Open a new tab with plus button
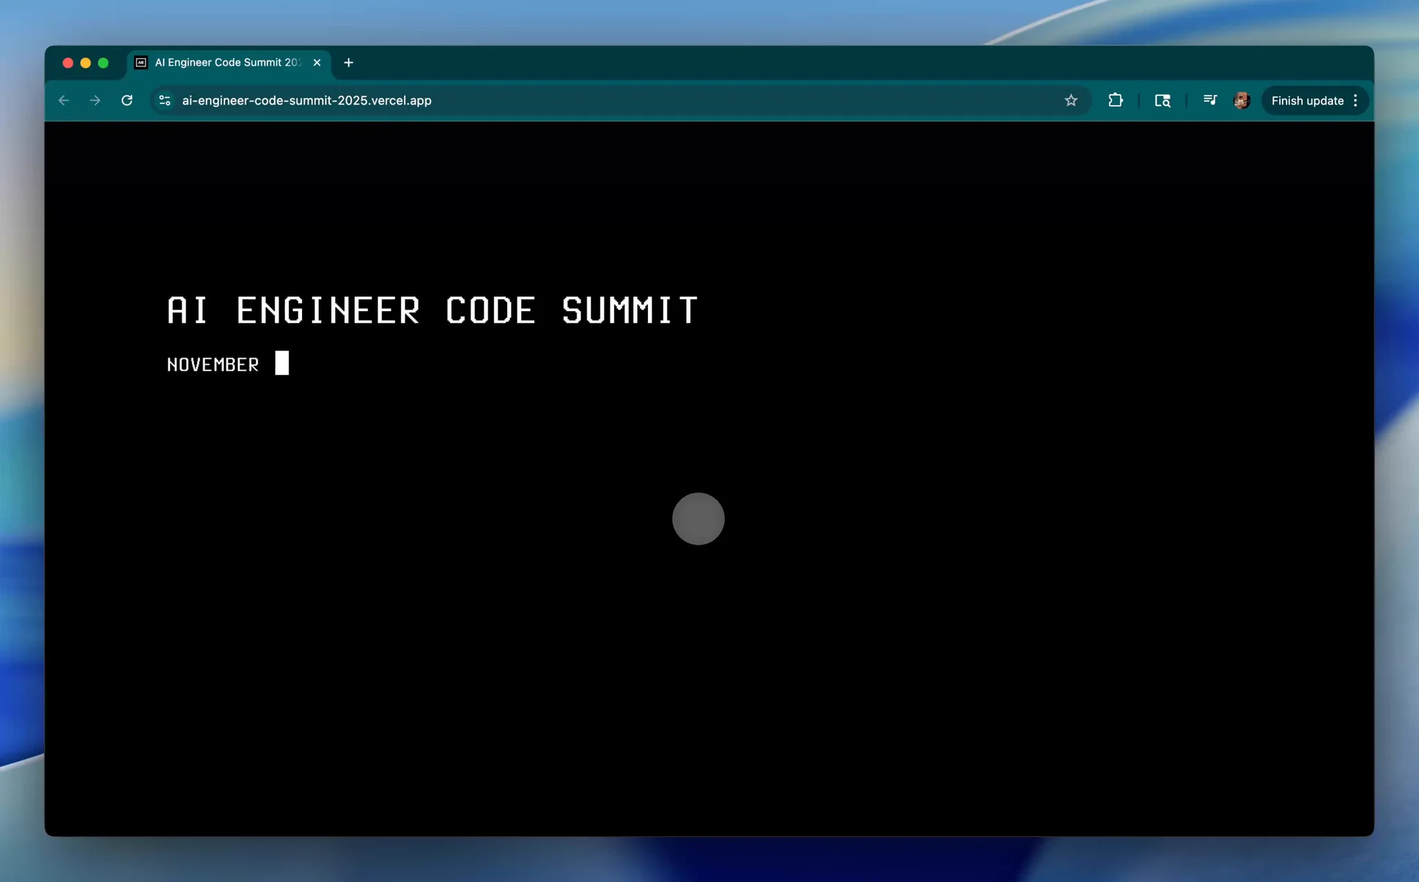Image resolution: width=1419 pixels, height=882 pixels. tap(349, 62)
